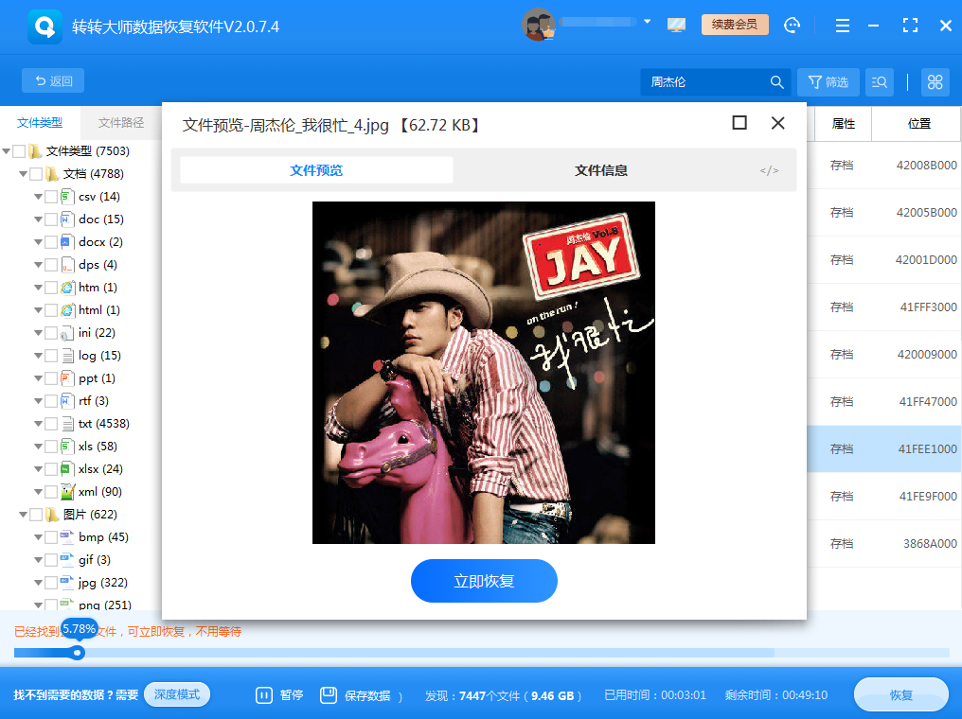Click the computer monitor icon in title bar

coord(676,26)
